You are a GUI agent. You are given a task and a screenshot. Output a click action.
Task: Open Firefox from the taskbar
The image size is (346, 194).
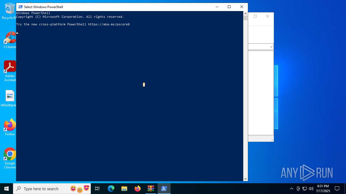click(138, 189)
